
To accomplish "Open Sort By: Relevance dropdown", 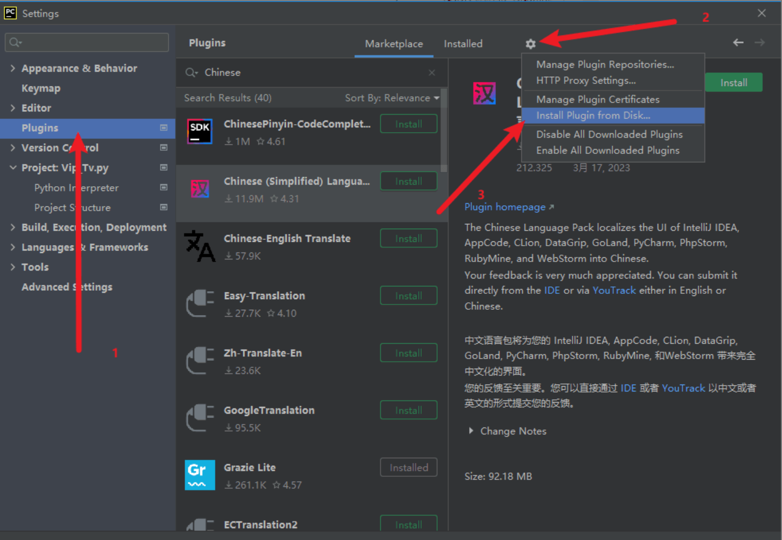I will 392,98.
